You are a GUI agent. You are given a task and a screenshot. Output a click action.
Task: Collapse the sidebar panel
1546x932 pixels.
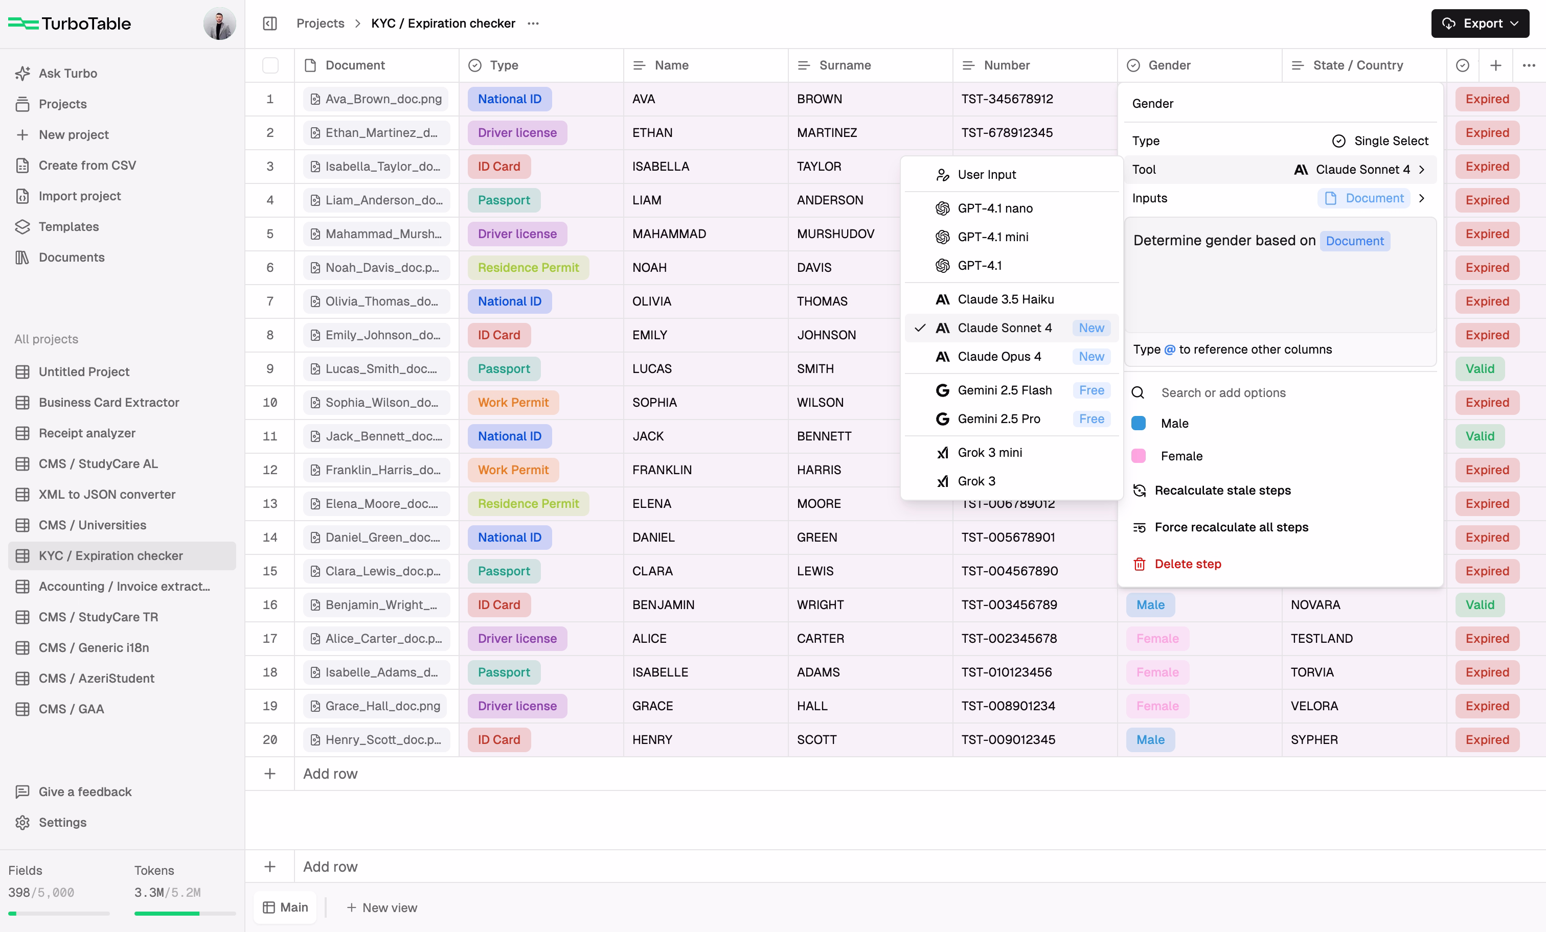coord(270,23)
